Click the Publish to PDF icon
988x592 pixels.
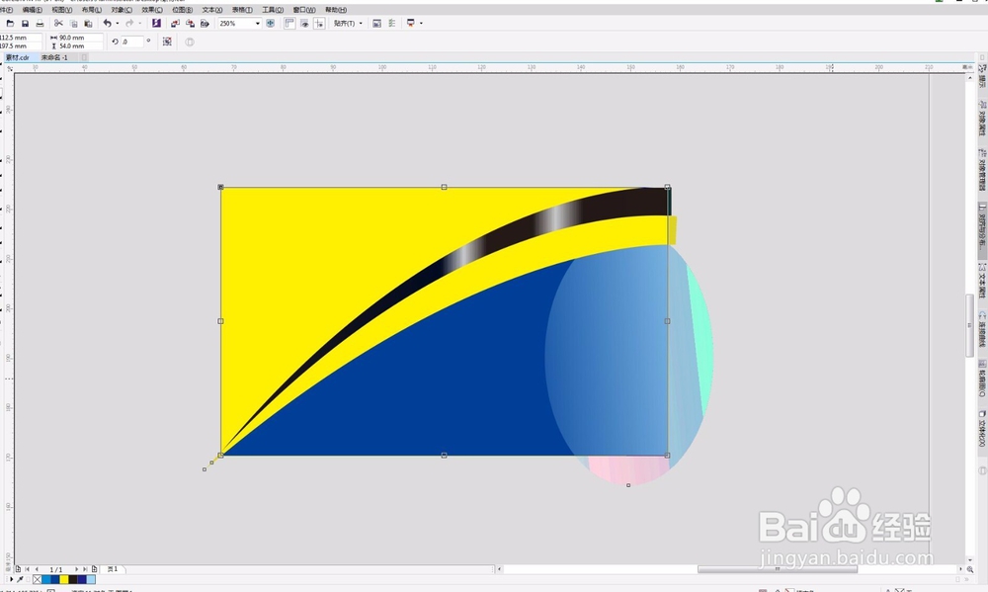205,24
